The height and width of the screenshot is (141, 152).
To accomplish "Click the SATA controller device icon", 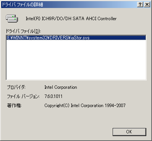I will (12, 18).
